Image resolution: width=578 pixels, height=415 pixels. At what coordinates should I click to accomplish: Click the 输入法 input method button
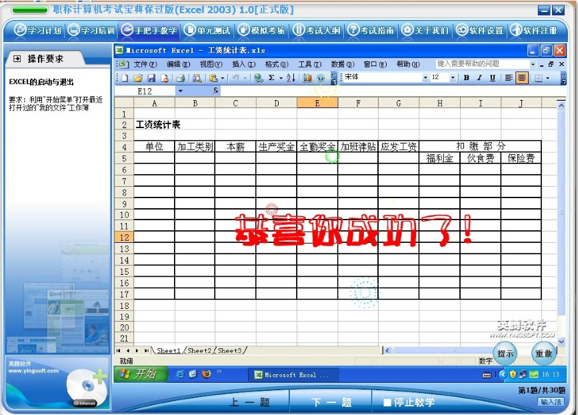pyautogui.click(x=551, y=402)
